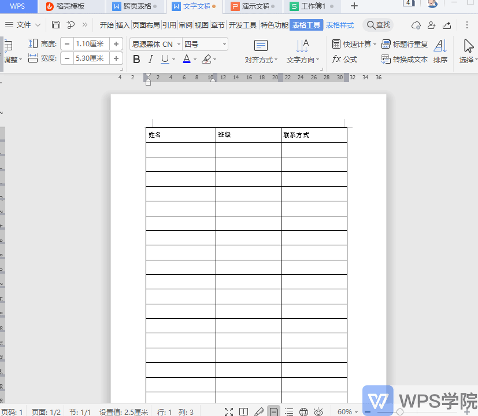This screenshot has width=478, height=416.
Task: Switch to the 演示文稿 document tab
Action: tap(253, 6)
